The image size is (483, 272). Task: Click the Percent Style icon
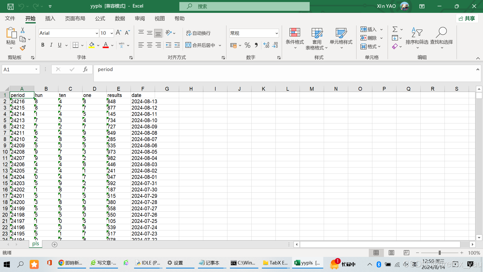[247, 45]
